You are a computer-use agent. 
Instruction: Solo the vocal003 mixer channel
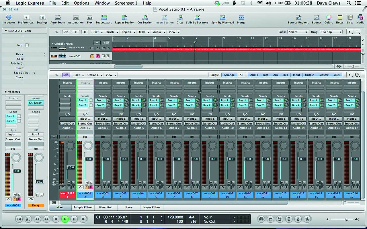(x=126, y=183)
